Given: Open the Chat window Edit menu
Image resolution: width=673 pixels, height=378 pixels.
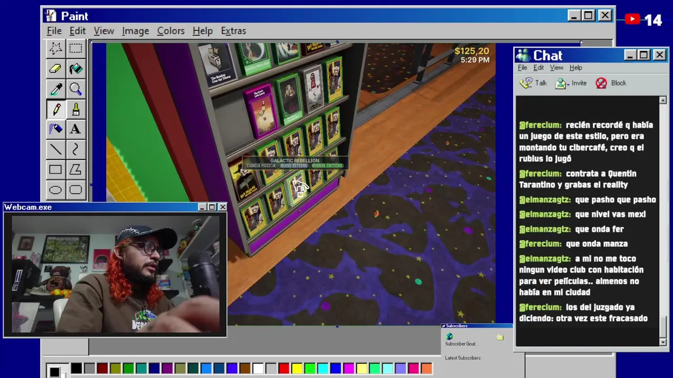Looking at the screenshot, I should click(539, 68).
